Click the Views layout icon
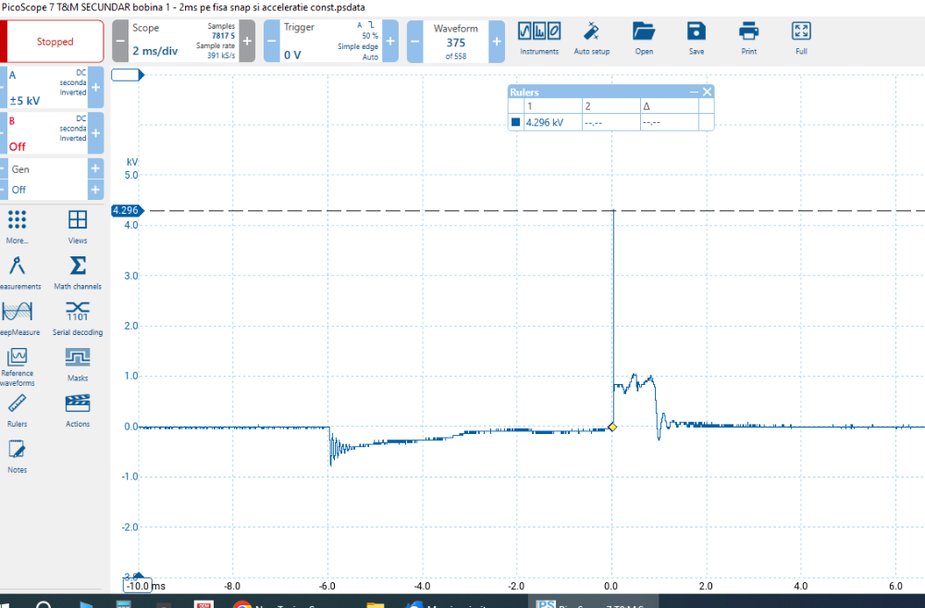Image resolution: width=925 pixels, height=608 pixels. tap(78, 226)
